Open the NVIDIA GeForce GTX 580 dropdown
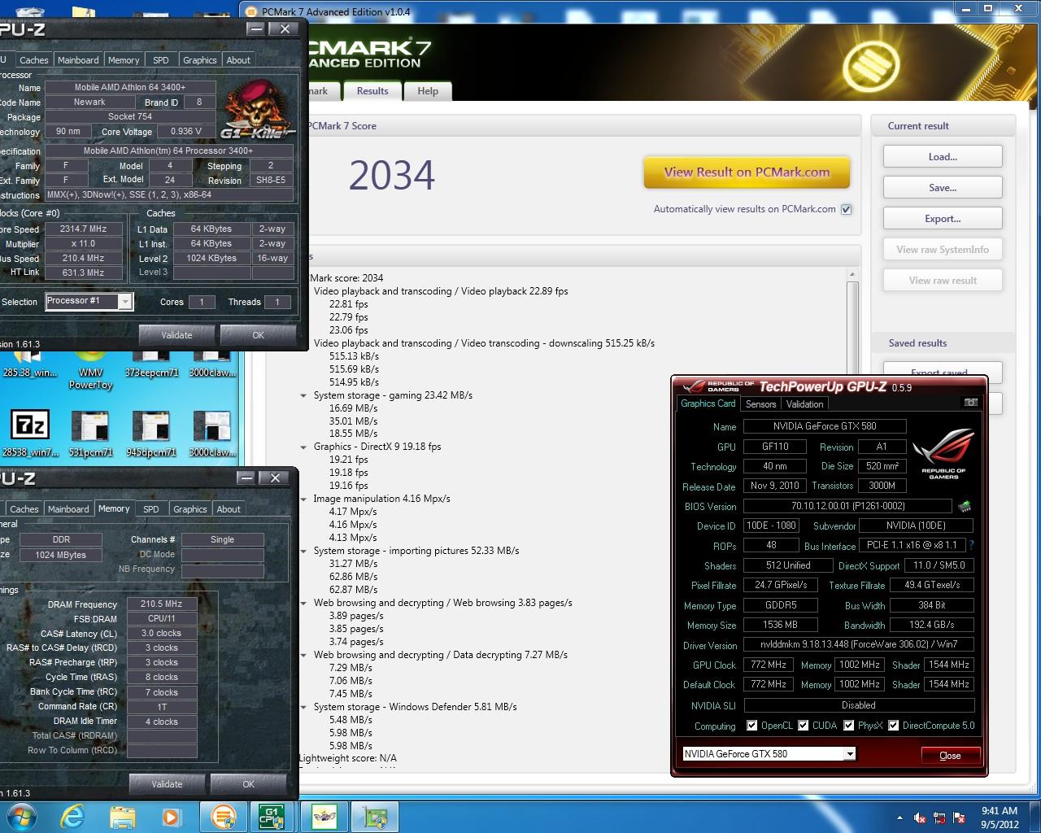 (x=850, y=753)
